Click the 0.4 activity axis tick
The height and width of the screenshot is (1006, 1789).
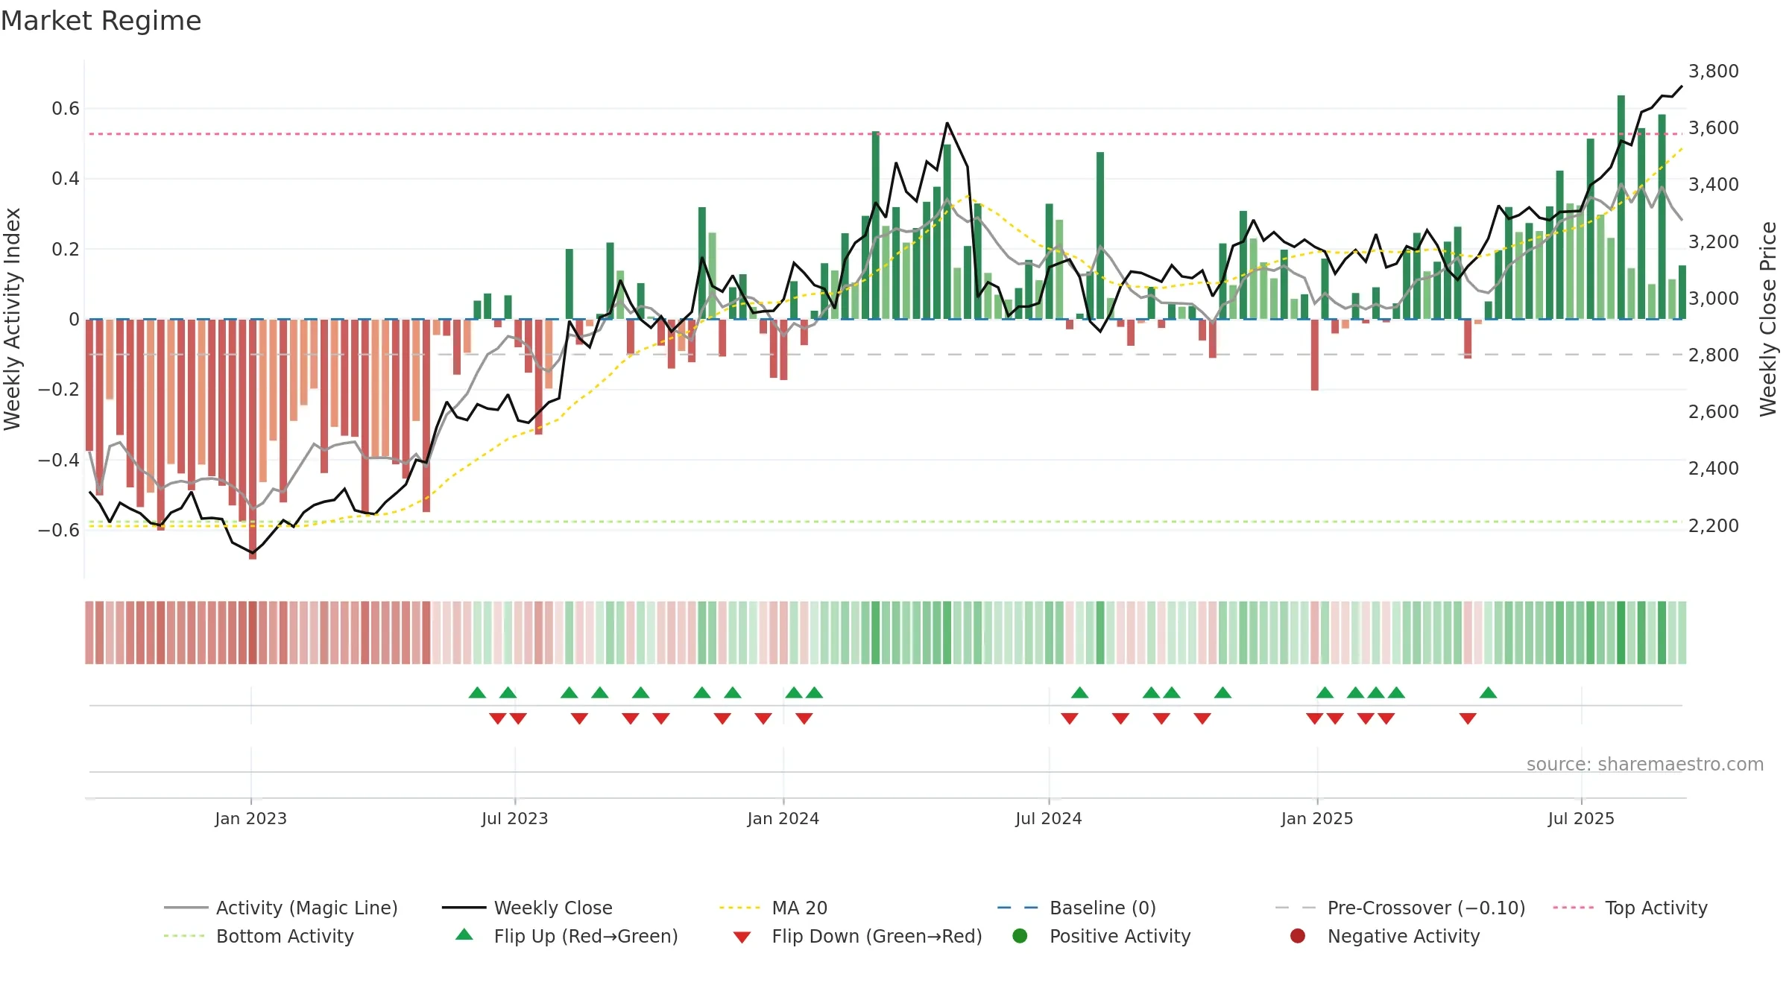65,179
